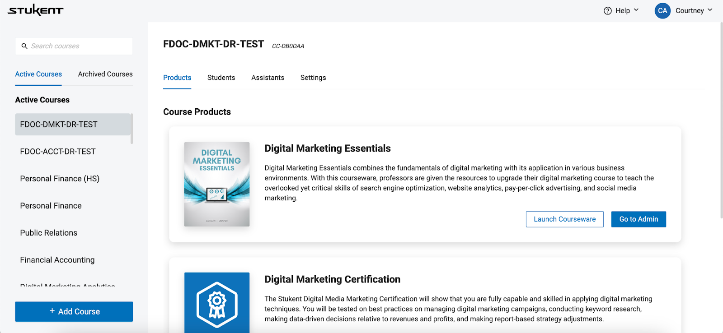Click the course code CC-DB0DAA

click(x=288, y=46)
